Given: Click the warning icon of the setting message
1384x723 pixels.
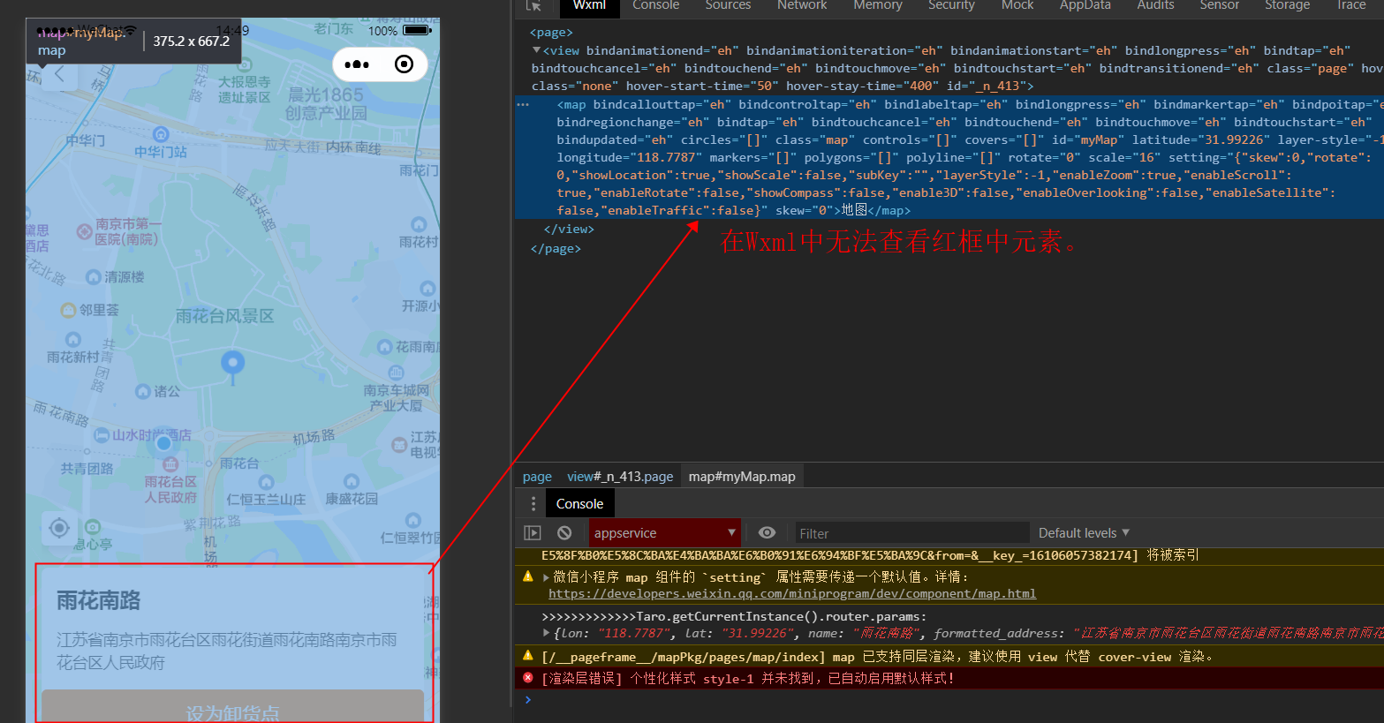Looking at the screenshot, I should (528, 576).
